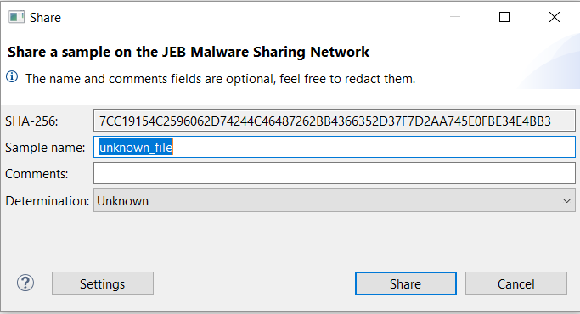Focus the Sample name field
Viewport: 580px width, 314px height.
click(335, 147)
